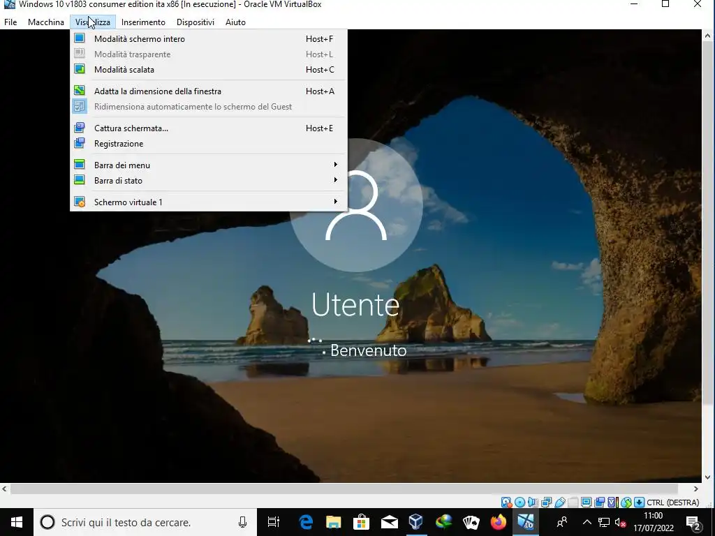Screen dimensions: 715x536
Task: Toggle Ridimensiona automaticamente lo schermo del Guest
Action: [208, 107]
